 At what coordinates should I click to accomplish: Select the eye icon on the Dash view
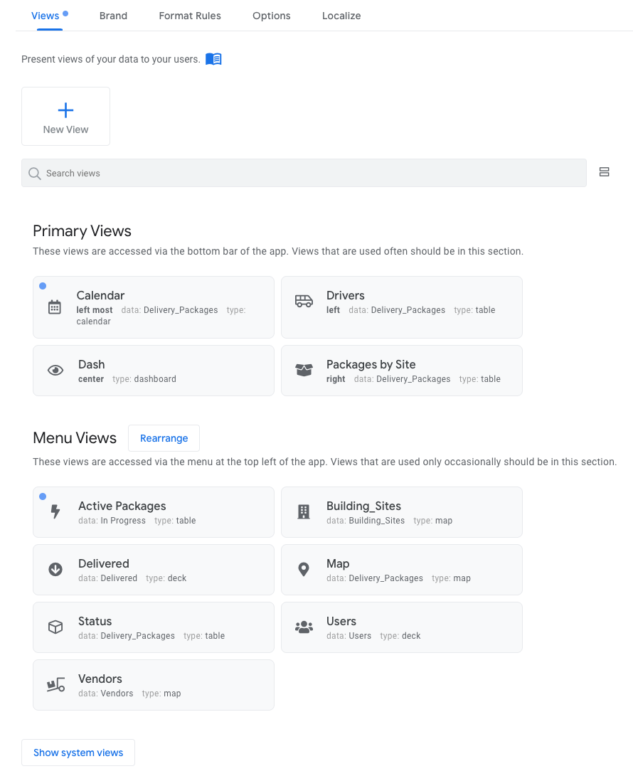coord(55,370)
